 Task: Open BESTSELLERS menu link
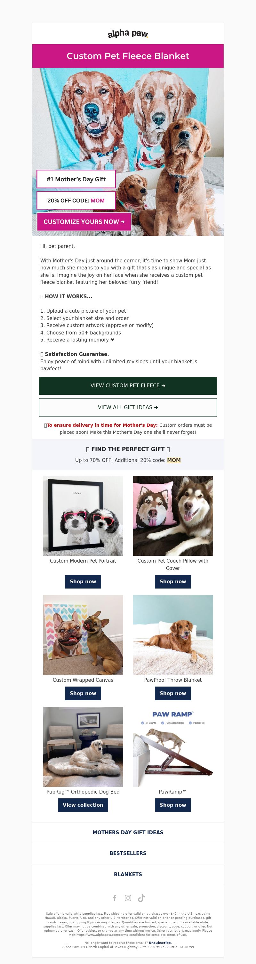tap(128, 853)
